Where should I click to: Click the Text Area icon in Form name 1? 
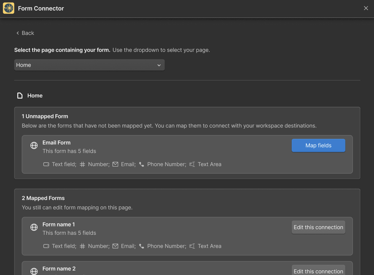tap(192, 246)
